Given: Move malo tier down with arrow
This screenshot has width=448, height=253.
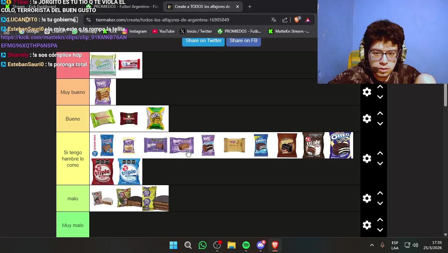Looking at the screenshot, I should tap(380, 203).
